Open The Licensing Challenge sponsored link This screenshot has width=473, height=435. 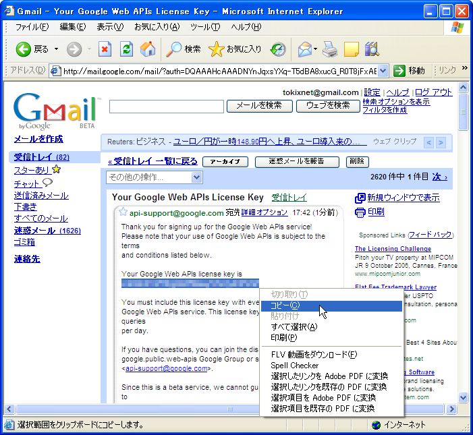click(x=393, y=249)
